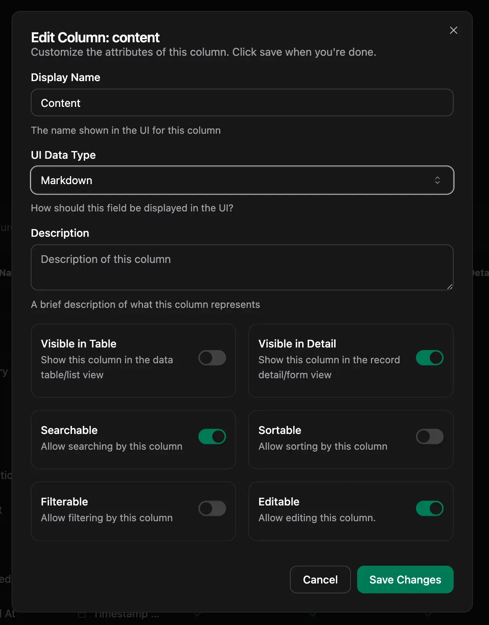The height and width of the screenshot is (625, 489).
Task: Click the UI Data Type label
Action: (63, 155)
